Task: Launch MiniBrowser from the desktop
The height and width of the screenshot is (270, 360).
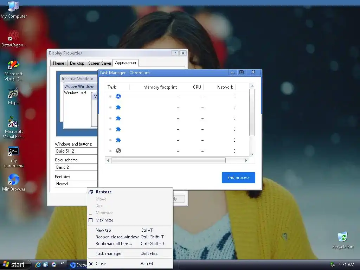Action: [14, 183]
